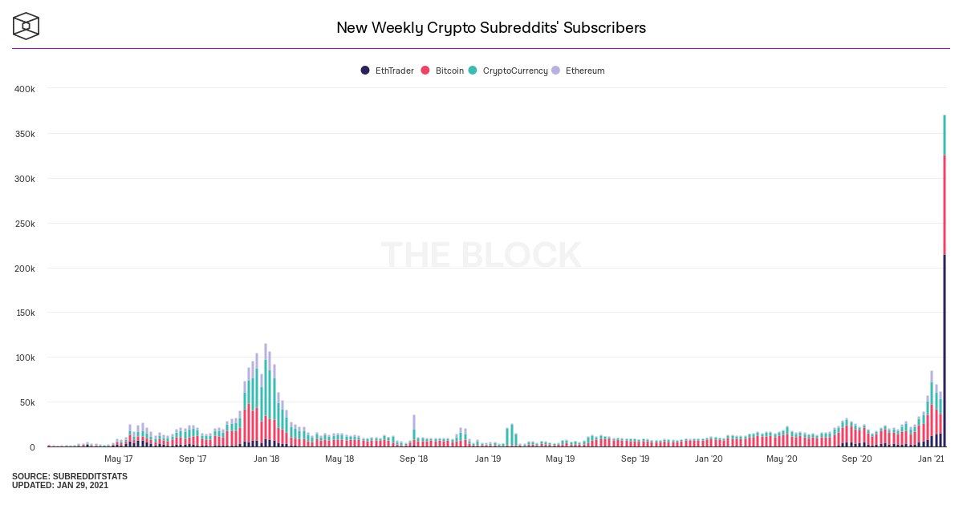This screenshot has width=963, height=505.
Task: Select the Jan '21 x-axis label
Action: coord(931,459)
